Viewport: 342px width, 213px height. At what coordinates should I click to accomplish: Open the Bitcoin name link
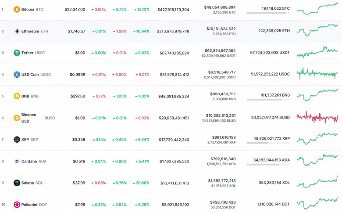[28, 9]
